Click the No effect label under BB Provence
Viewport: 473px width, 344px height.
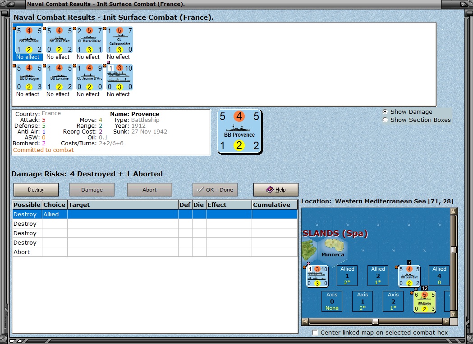tap(28, 57)
